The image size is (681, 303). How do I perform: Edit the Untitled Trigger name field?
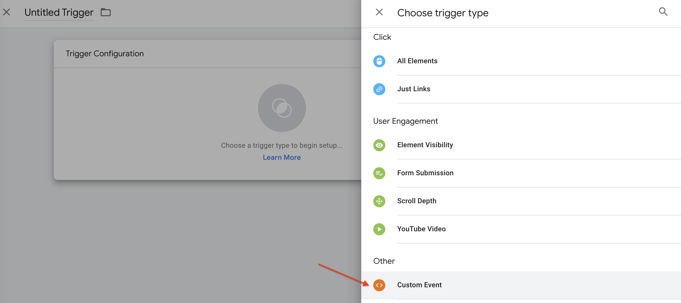[x=59, y=12]
